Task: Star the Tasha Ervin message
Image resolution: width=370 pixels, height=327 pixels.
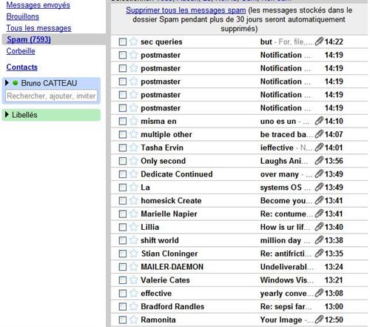Action: 133,148
